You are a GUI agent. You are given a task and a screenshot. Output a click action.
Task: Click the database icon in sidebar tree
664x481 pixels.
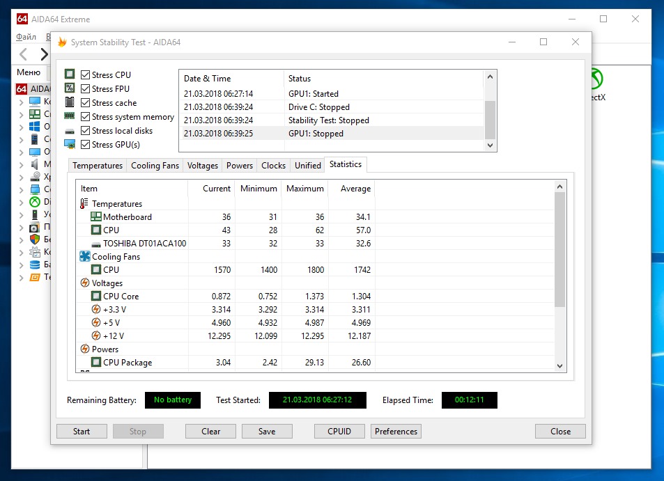pos(35,265)
